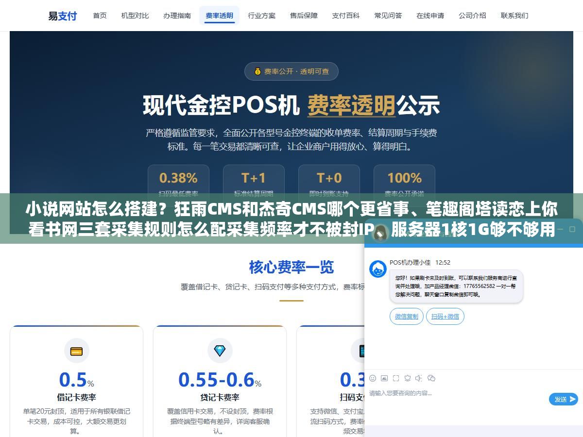Screen dimensions: 583x437
Task: Click the 0.5% debit rate value
Action: tap(76, 380)
